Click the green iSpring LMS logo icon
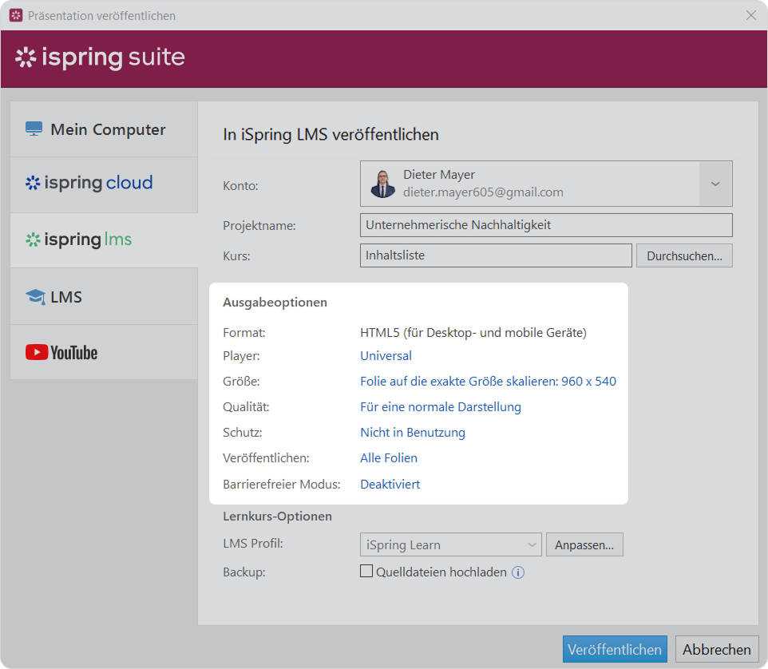The height and width of the screenshot is (669, 768). 33,239
